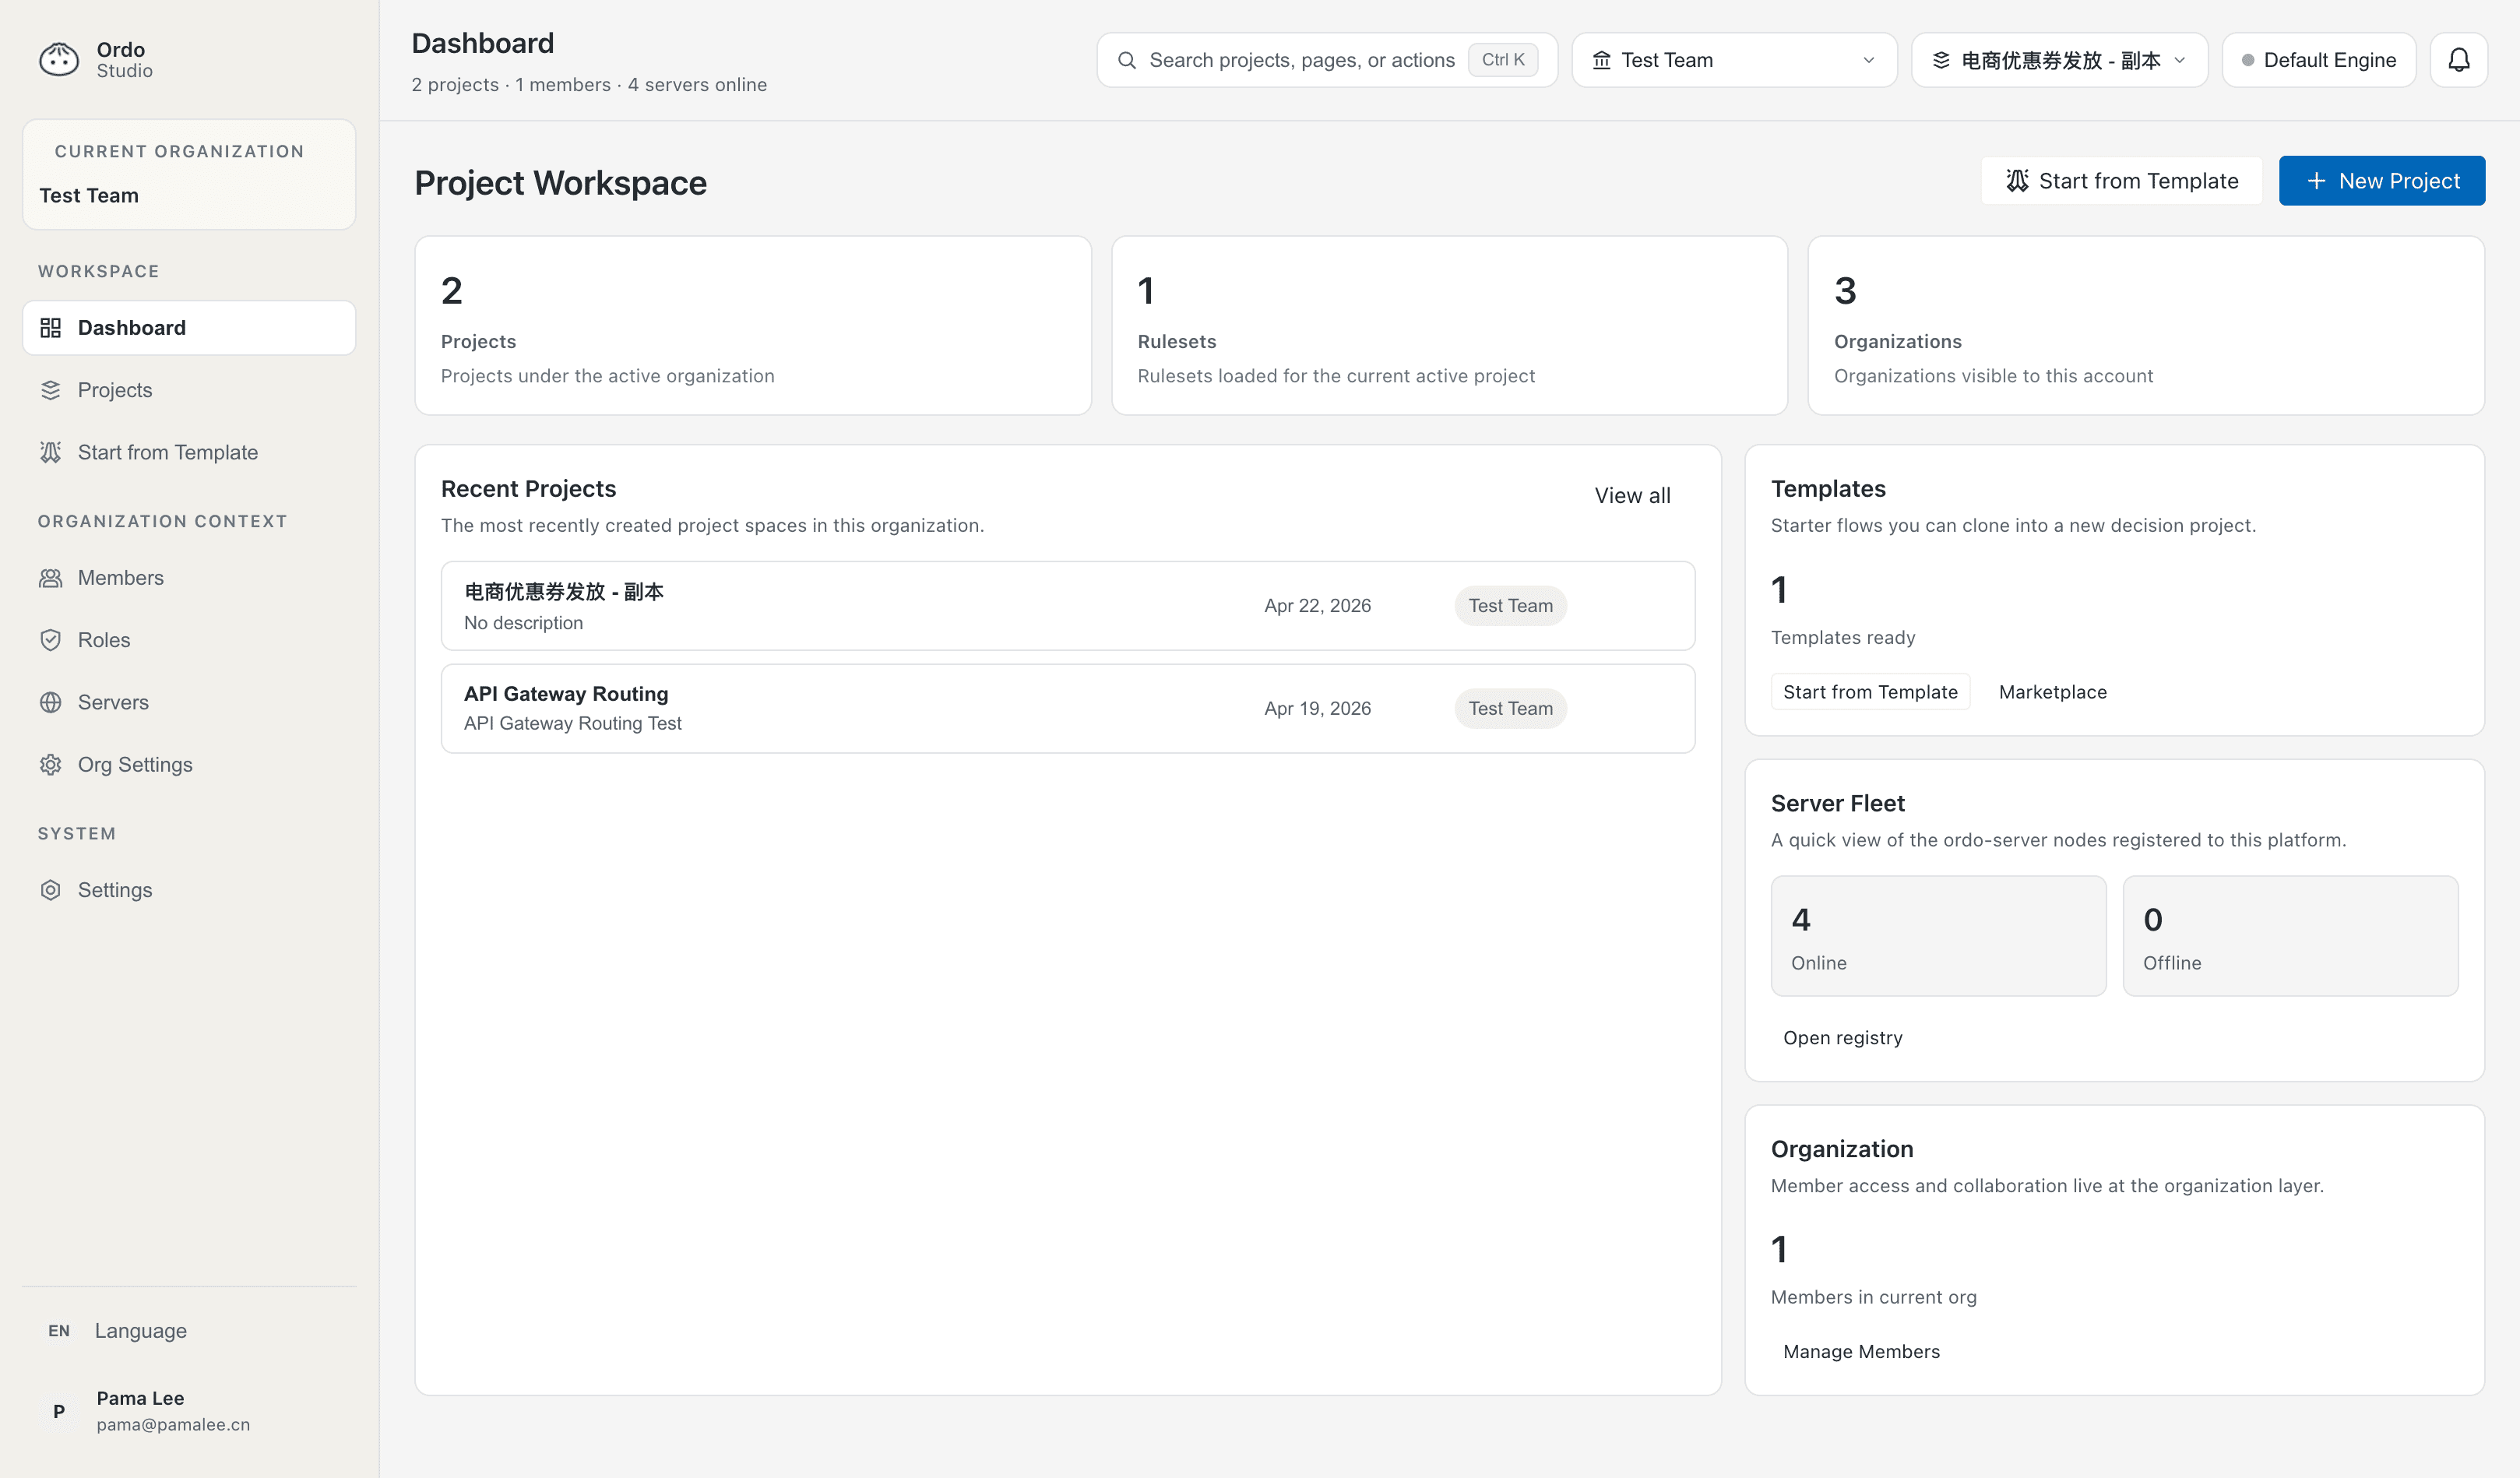Click the Templates ready count text
Viewport: 2520px width, 1478px height.
1842,638
